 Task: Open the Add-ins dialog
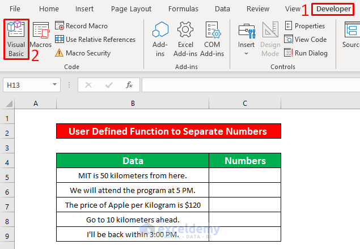click(x=160, y=38)
